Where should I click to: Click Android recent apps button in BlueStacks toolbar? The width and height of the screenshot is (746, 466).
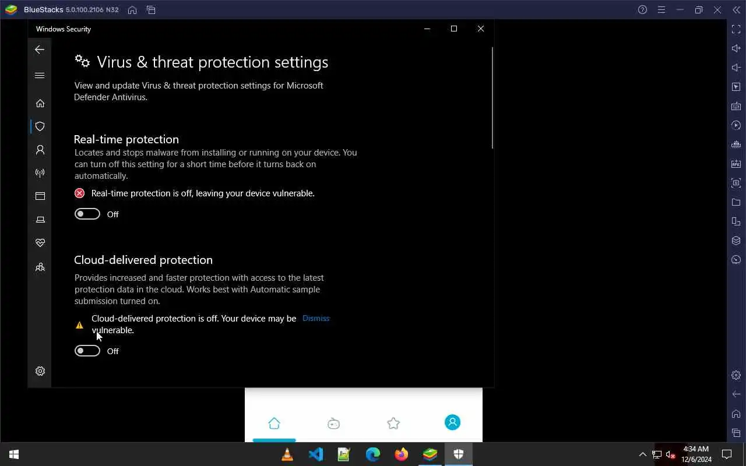tap(736, 433)
